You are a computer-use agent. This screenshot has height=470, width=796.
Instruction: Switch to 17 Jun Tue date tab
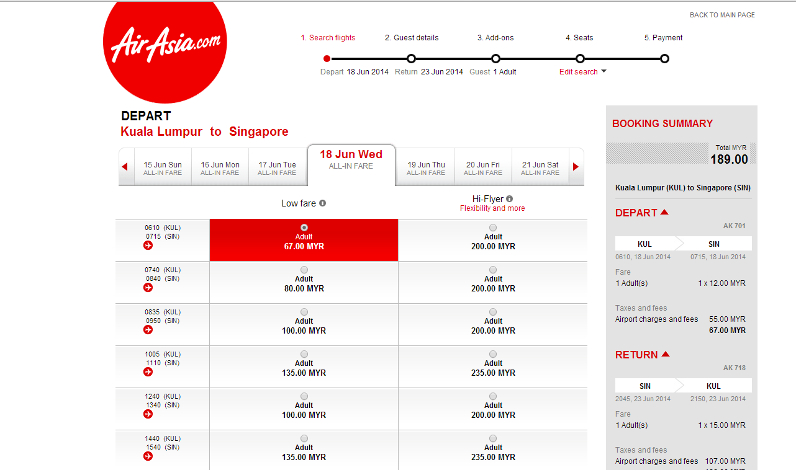click(x=277, y=168)
